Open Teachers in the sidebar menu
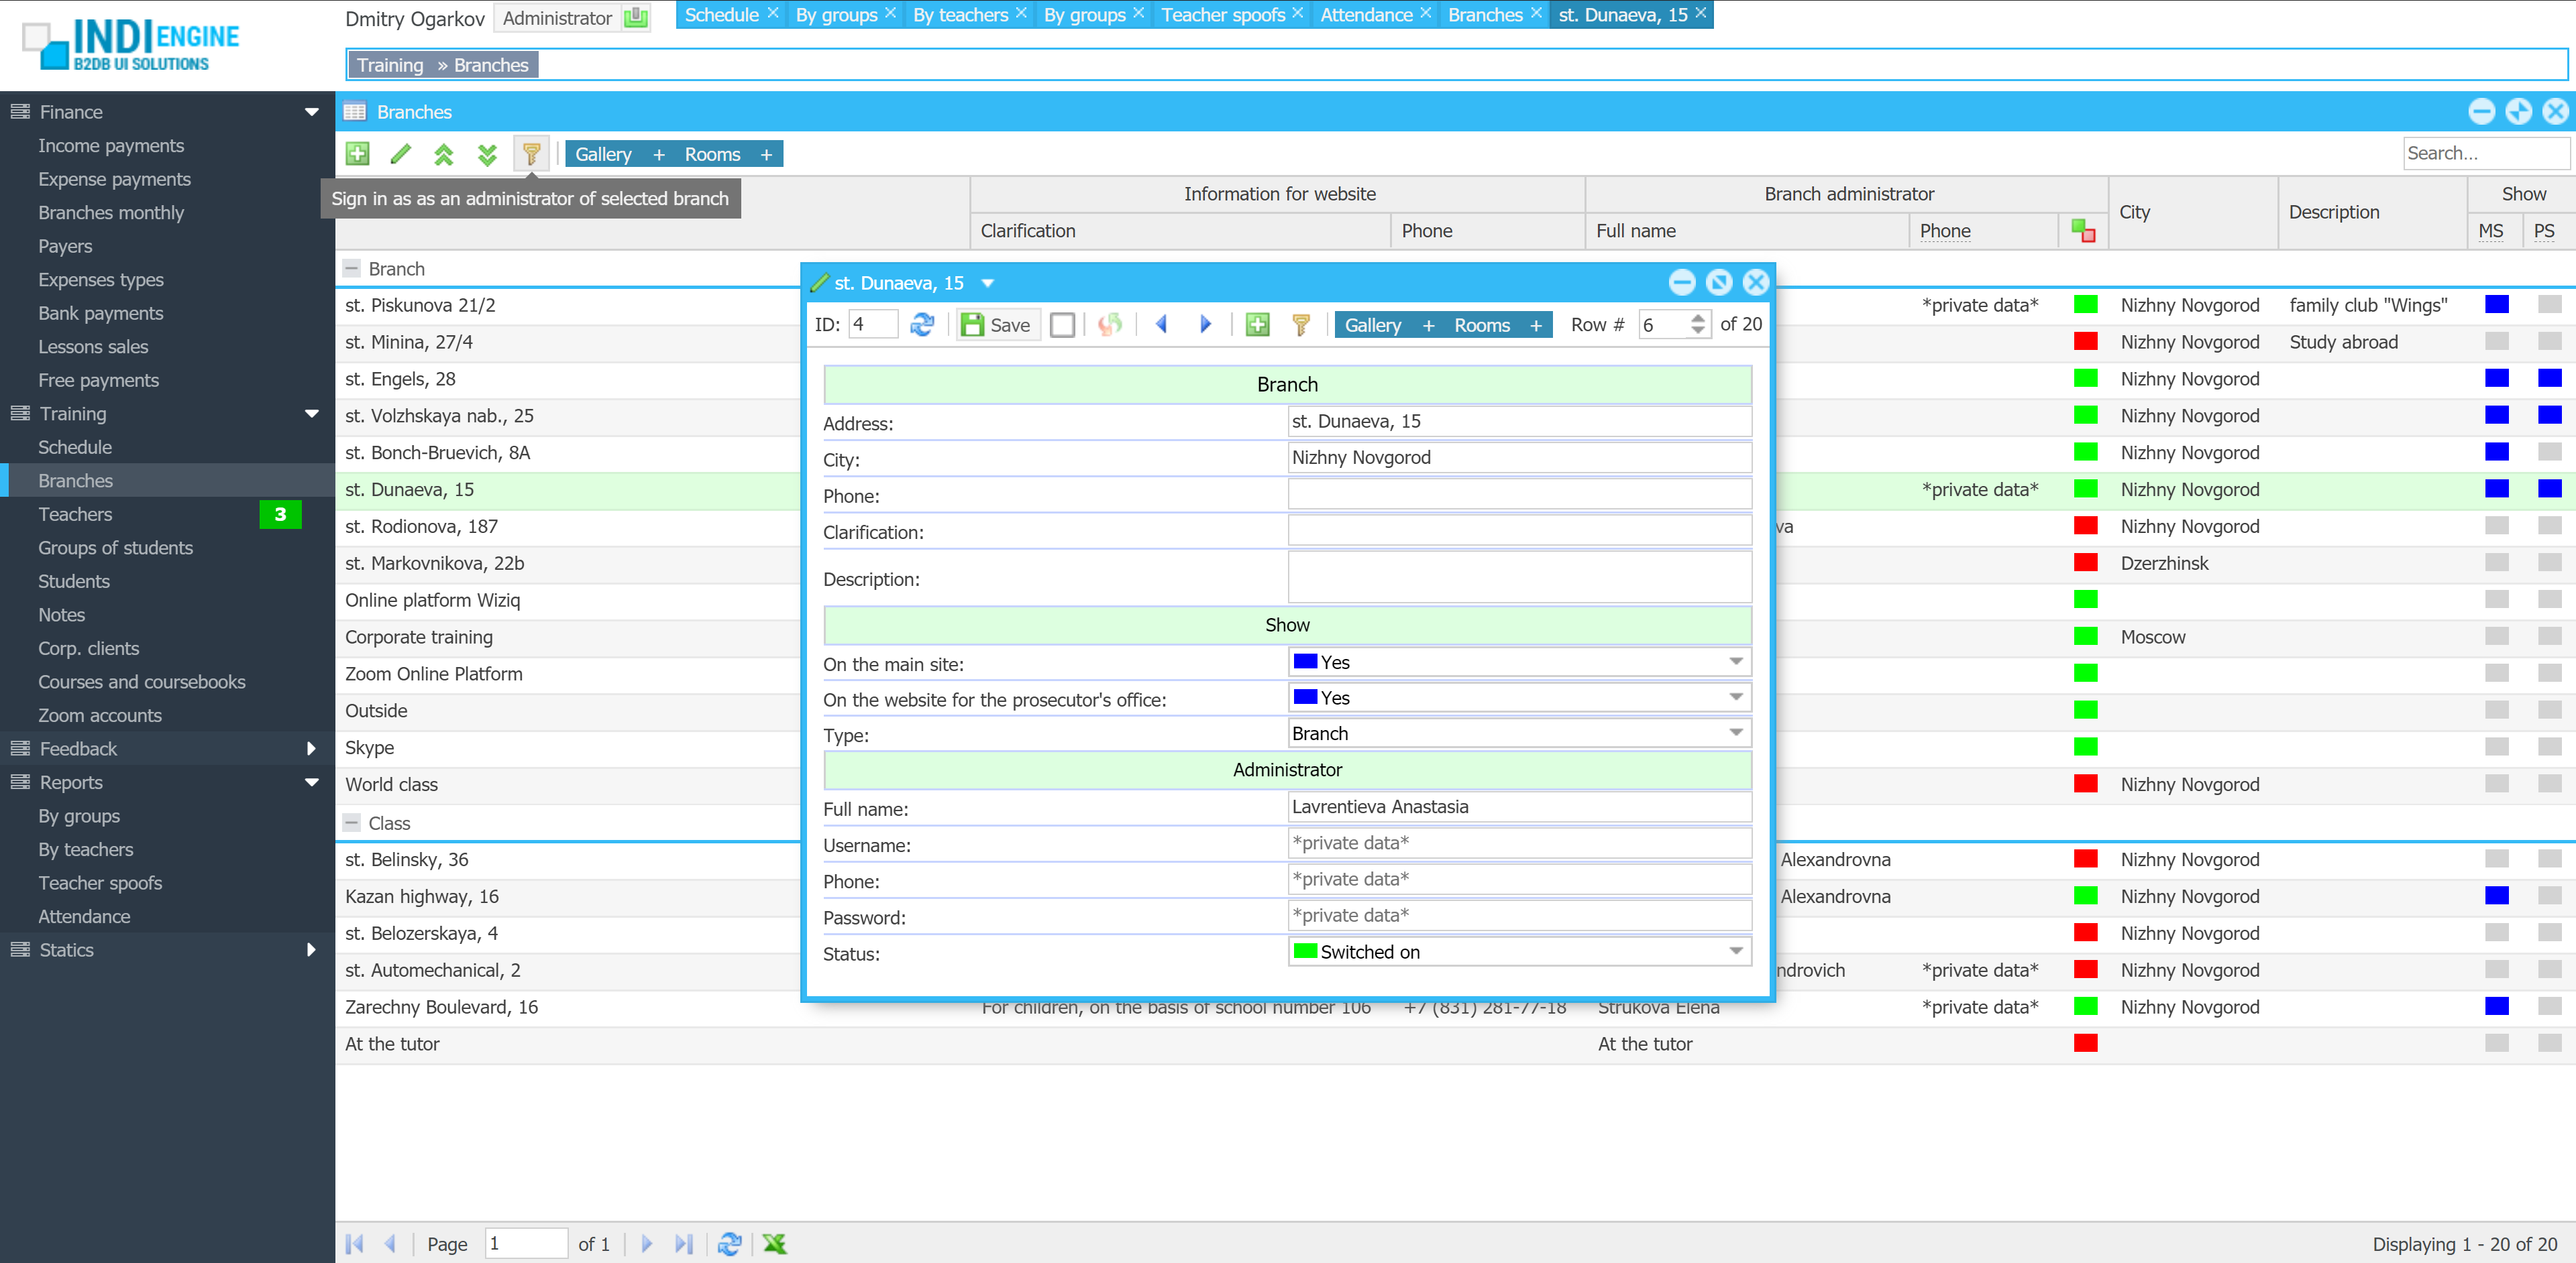This screenshot has height=1263, width=2576. 75,514
